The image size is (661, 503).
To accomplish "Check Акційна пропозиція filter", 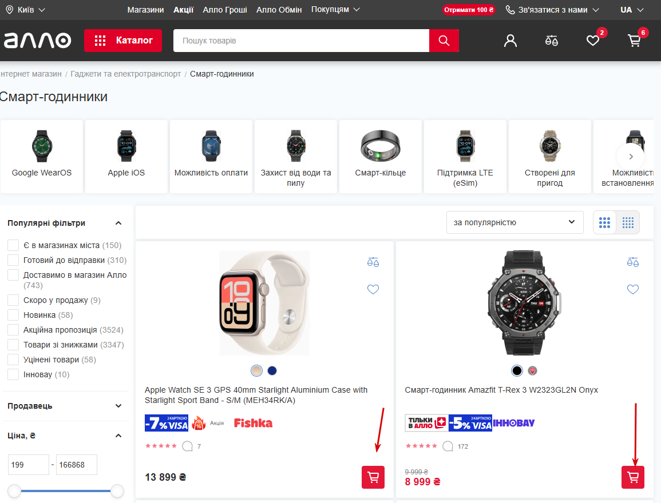I will [x=13, y=330].
